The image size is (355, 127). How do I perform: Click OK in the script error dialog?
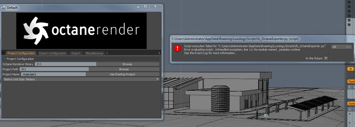pos(341,47)
